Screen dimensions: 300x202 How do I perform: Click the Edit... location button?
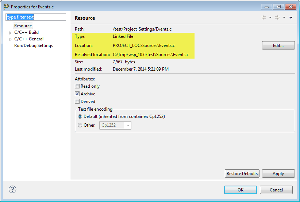pos(278,45)
